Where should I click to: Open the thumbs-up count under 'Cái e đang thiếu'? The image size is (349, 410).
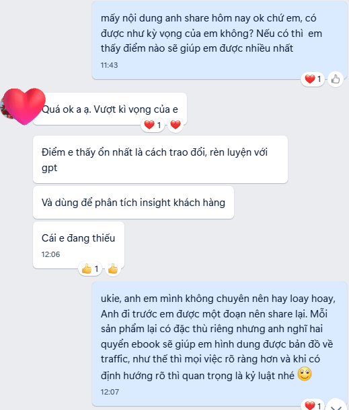90,268
